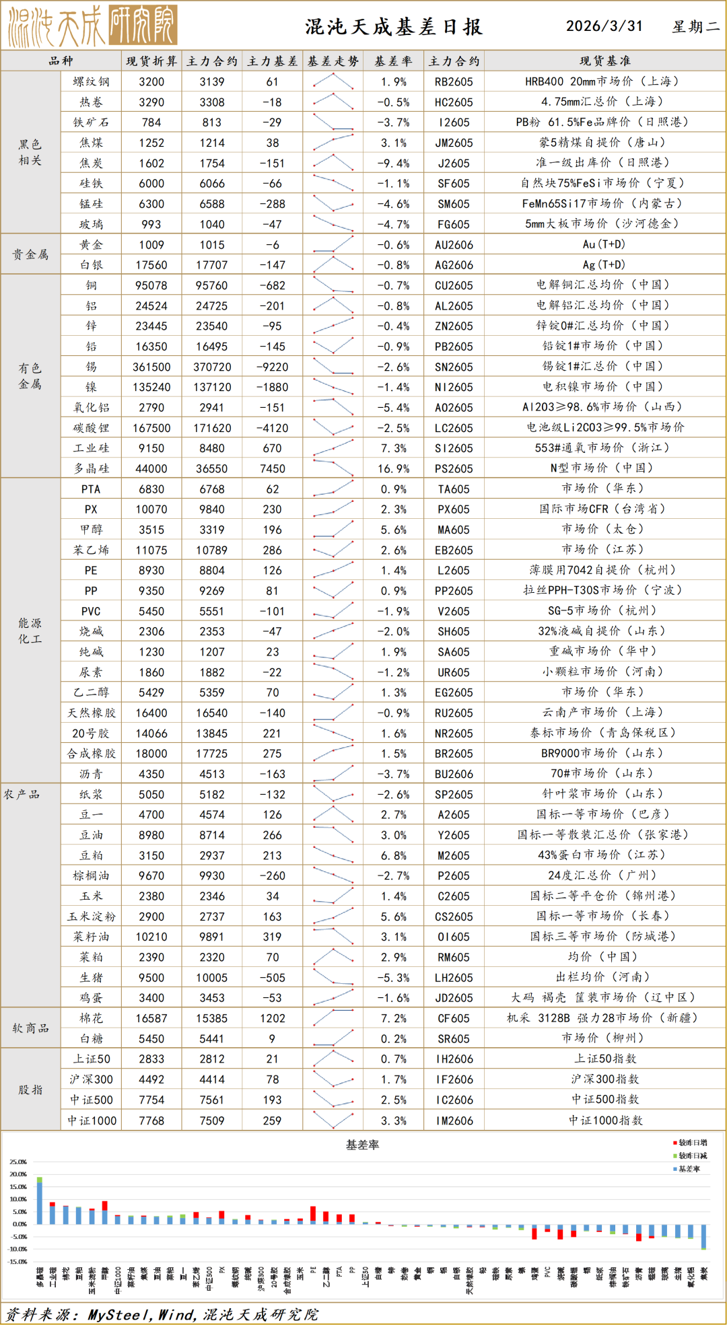This screenshot has height=1325, width=727.
Task: Click the 中证1000 basis trend sparkline
Action: point(333,1120)
